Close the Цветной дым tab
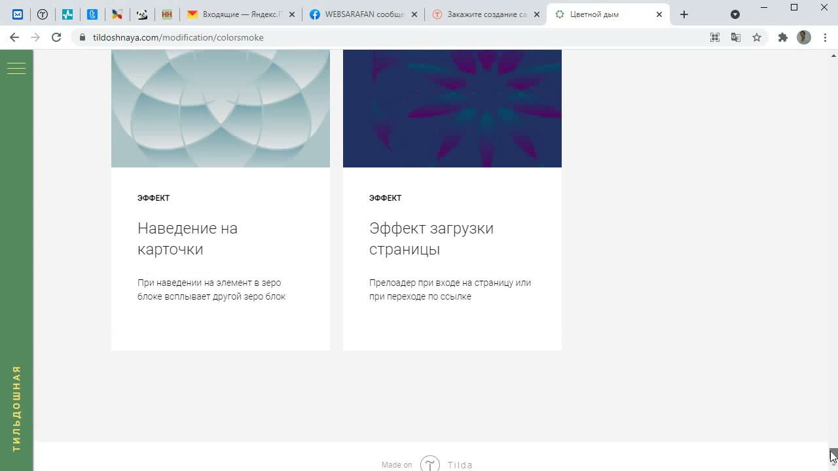 pyautogui.click(x=659, y=14)
